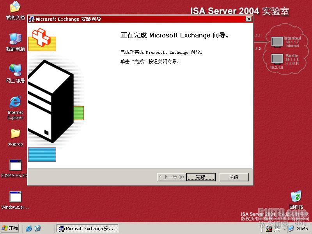Click the Exchange wizard title bar icon
The height and width of the screenshot is (234, 312).
[32, 19]
